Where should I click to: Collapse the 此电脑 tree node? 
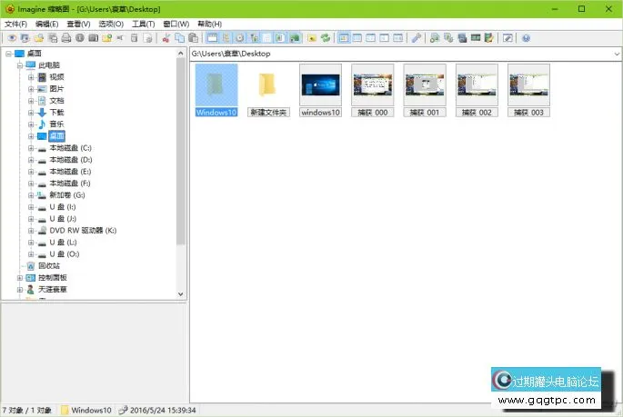click(x=19, y=65)
